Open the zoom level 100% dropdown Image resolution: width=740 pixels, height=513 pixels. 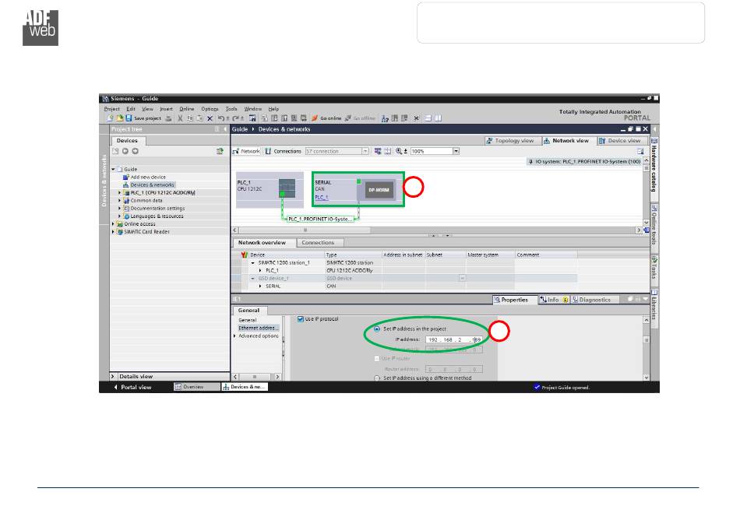click(456, 151)
